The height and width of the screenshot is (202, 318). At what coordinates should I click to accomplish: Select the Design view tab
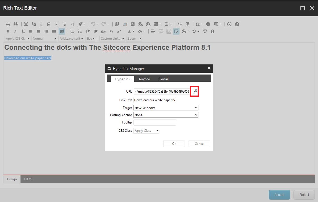click(x=12, y=179)
